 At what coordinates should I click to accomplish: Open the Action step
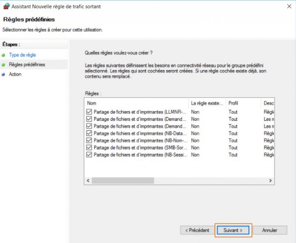(x=15, y=74)
